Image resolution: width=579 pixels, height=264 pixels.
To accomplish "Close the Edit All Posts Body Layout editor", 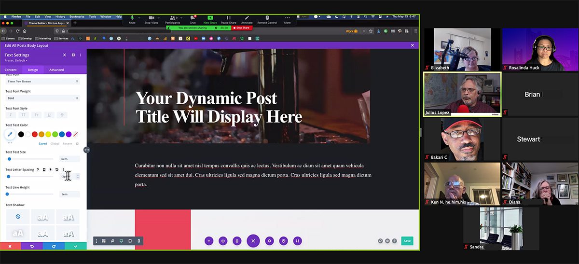I will (412, 45).
